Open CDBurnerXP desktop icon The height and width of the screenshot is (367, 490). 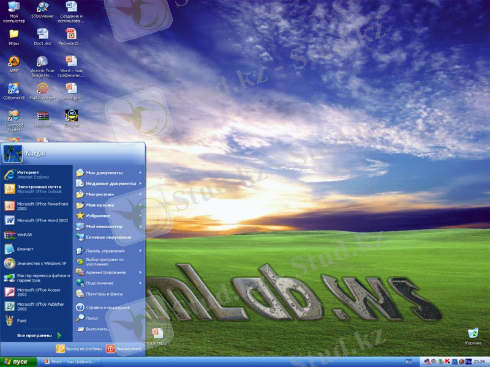[x=13, y=89]
